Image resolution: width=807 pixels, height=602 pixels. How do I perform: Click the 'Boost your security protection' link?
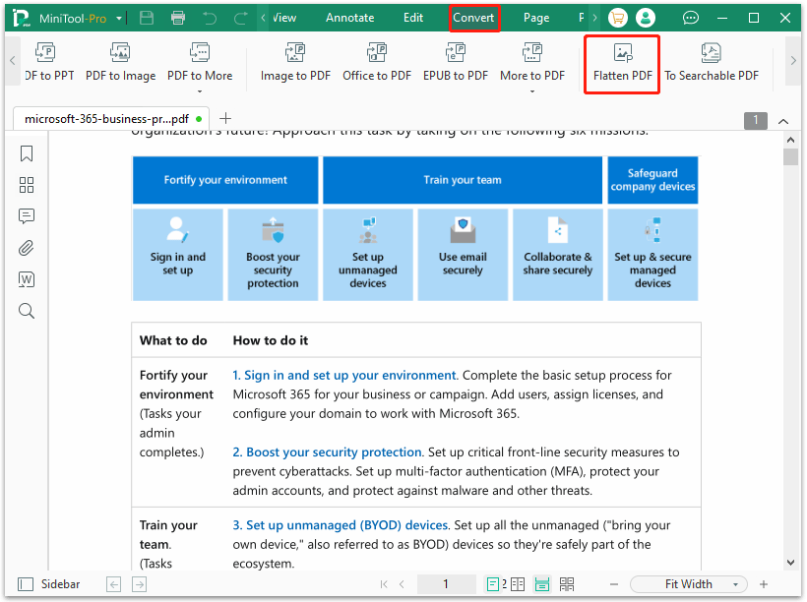(328, 452)
